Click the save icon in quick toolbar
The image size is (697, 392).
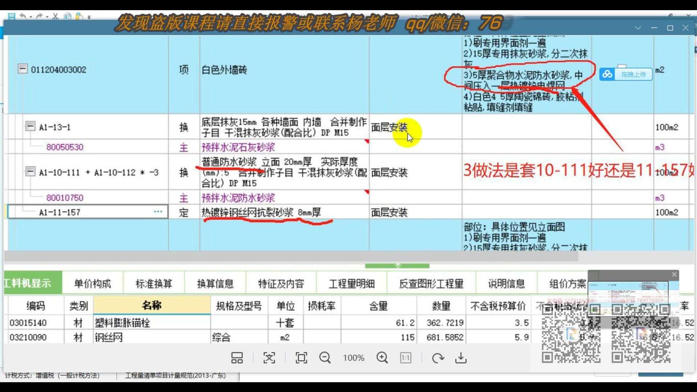(x=11, y=16)
